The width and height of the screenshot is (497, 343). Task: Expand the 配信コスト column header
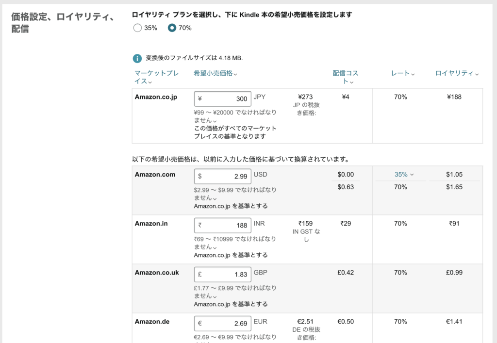coord(345,77)
